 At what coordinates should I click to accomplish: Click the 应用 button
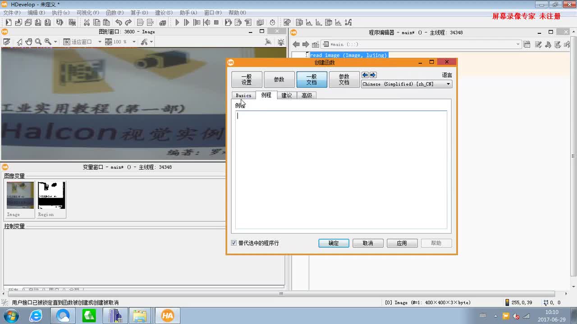(x=402, y=243)
